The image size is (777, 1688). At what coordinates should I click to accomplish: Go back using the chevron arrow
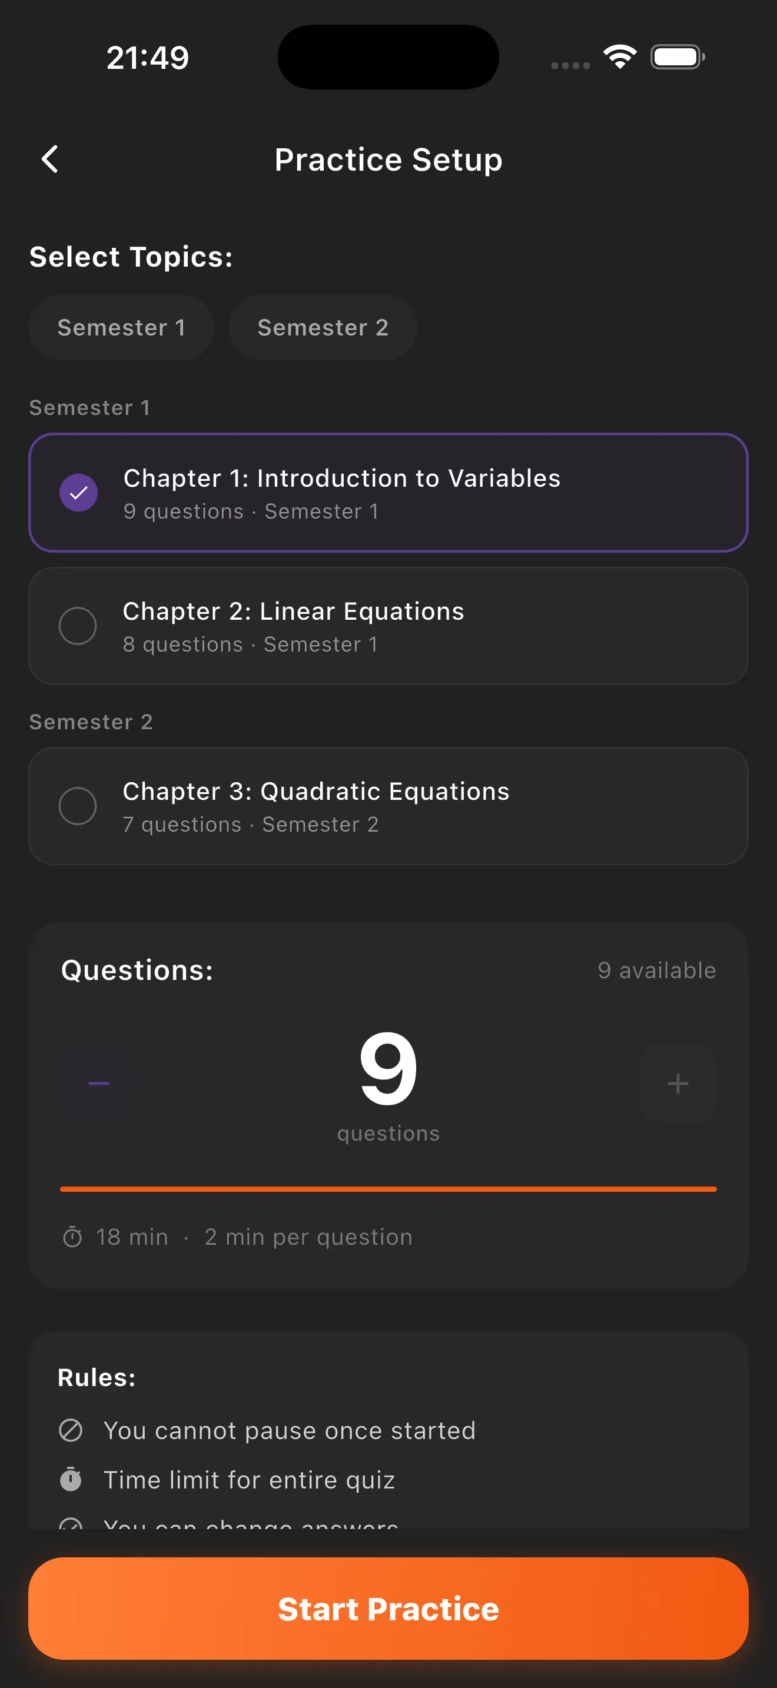(x=50, y=160)
